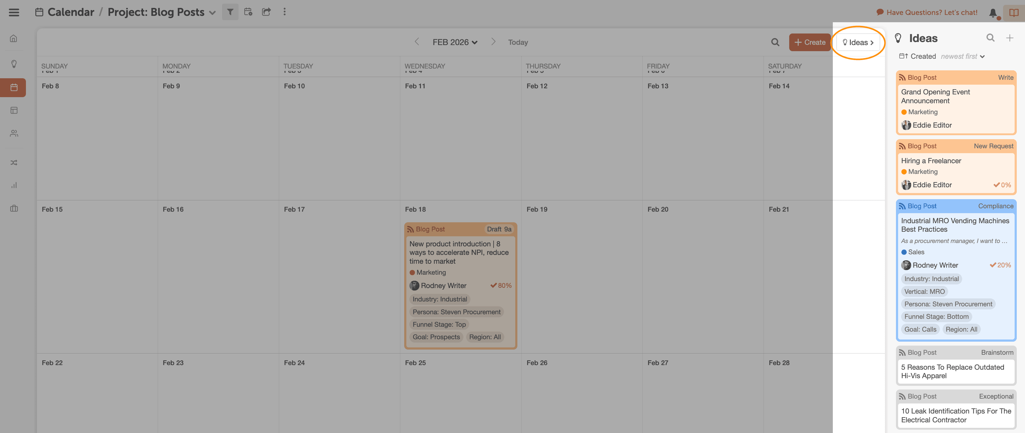Open the Hiring a Freelancer idea card
This screenshot has height=433, width=1025.
pos(931,160)
